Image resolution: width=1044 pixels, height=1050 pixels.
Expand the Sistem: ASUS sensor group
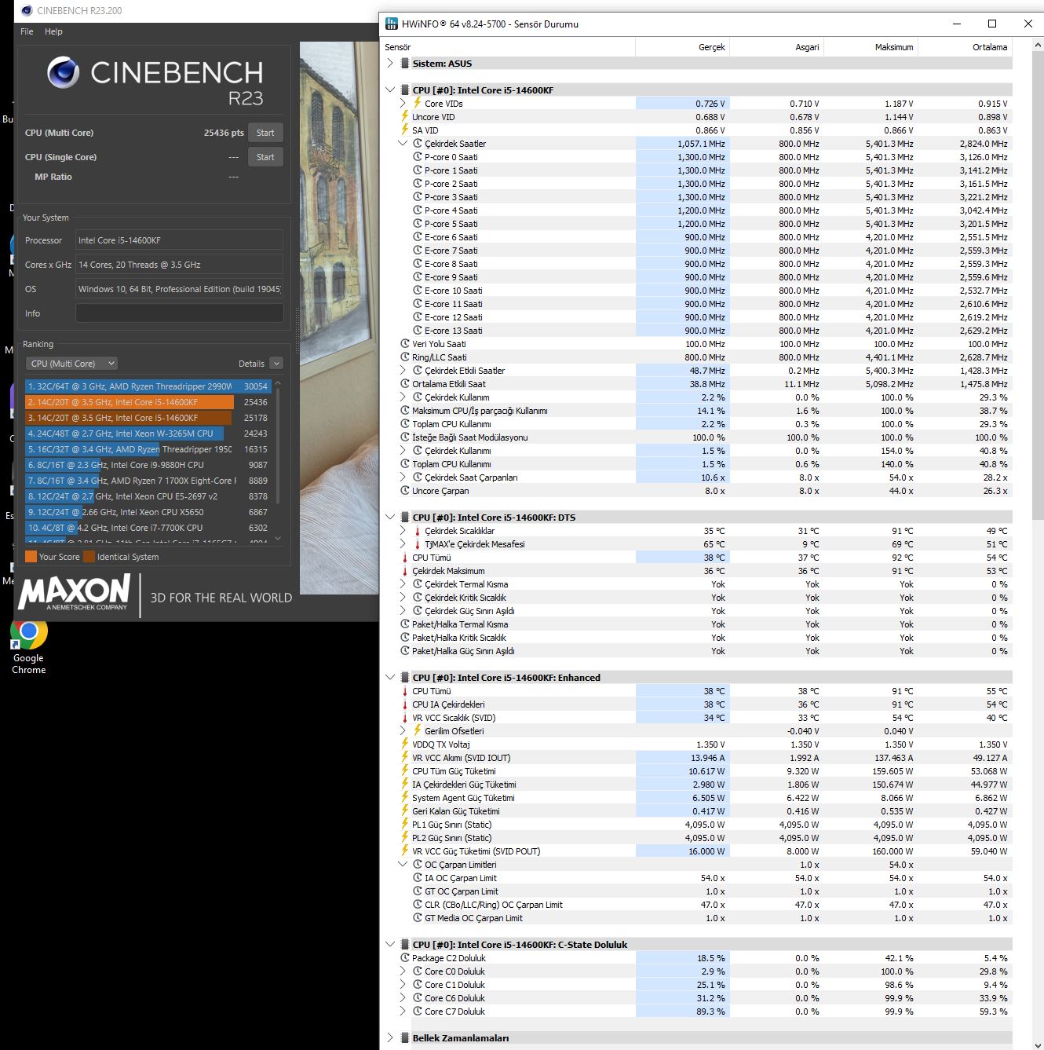click(390, 63)
